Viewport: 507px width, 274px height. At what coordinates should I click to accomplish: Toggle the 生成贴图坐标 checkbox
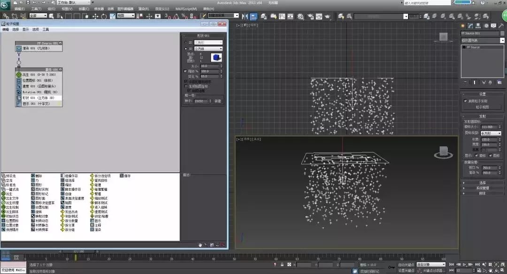coord(186,86)
